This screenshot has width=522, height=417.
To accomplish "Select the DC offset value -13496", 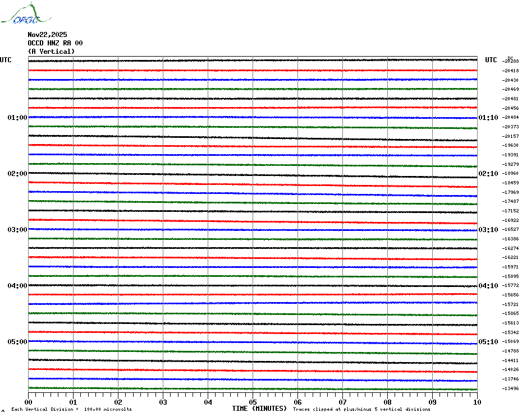I will coord(511,388).
